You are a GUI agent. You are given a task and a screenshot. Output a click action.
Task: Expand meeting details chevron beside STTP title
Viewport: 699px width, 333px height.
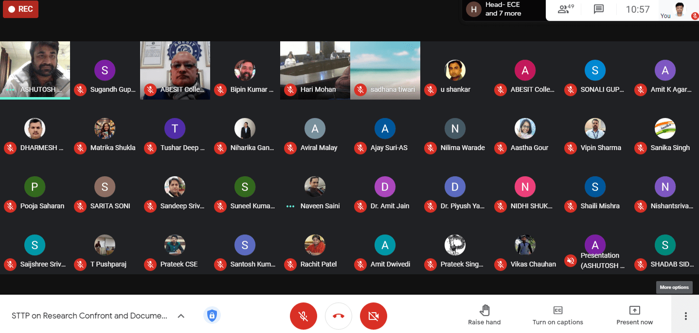pyautogui.click(x=181, y=316)
